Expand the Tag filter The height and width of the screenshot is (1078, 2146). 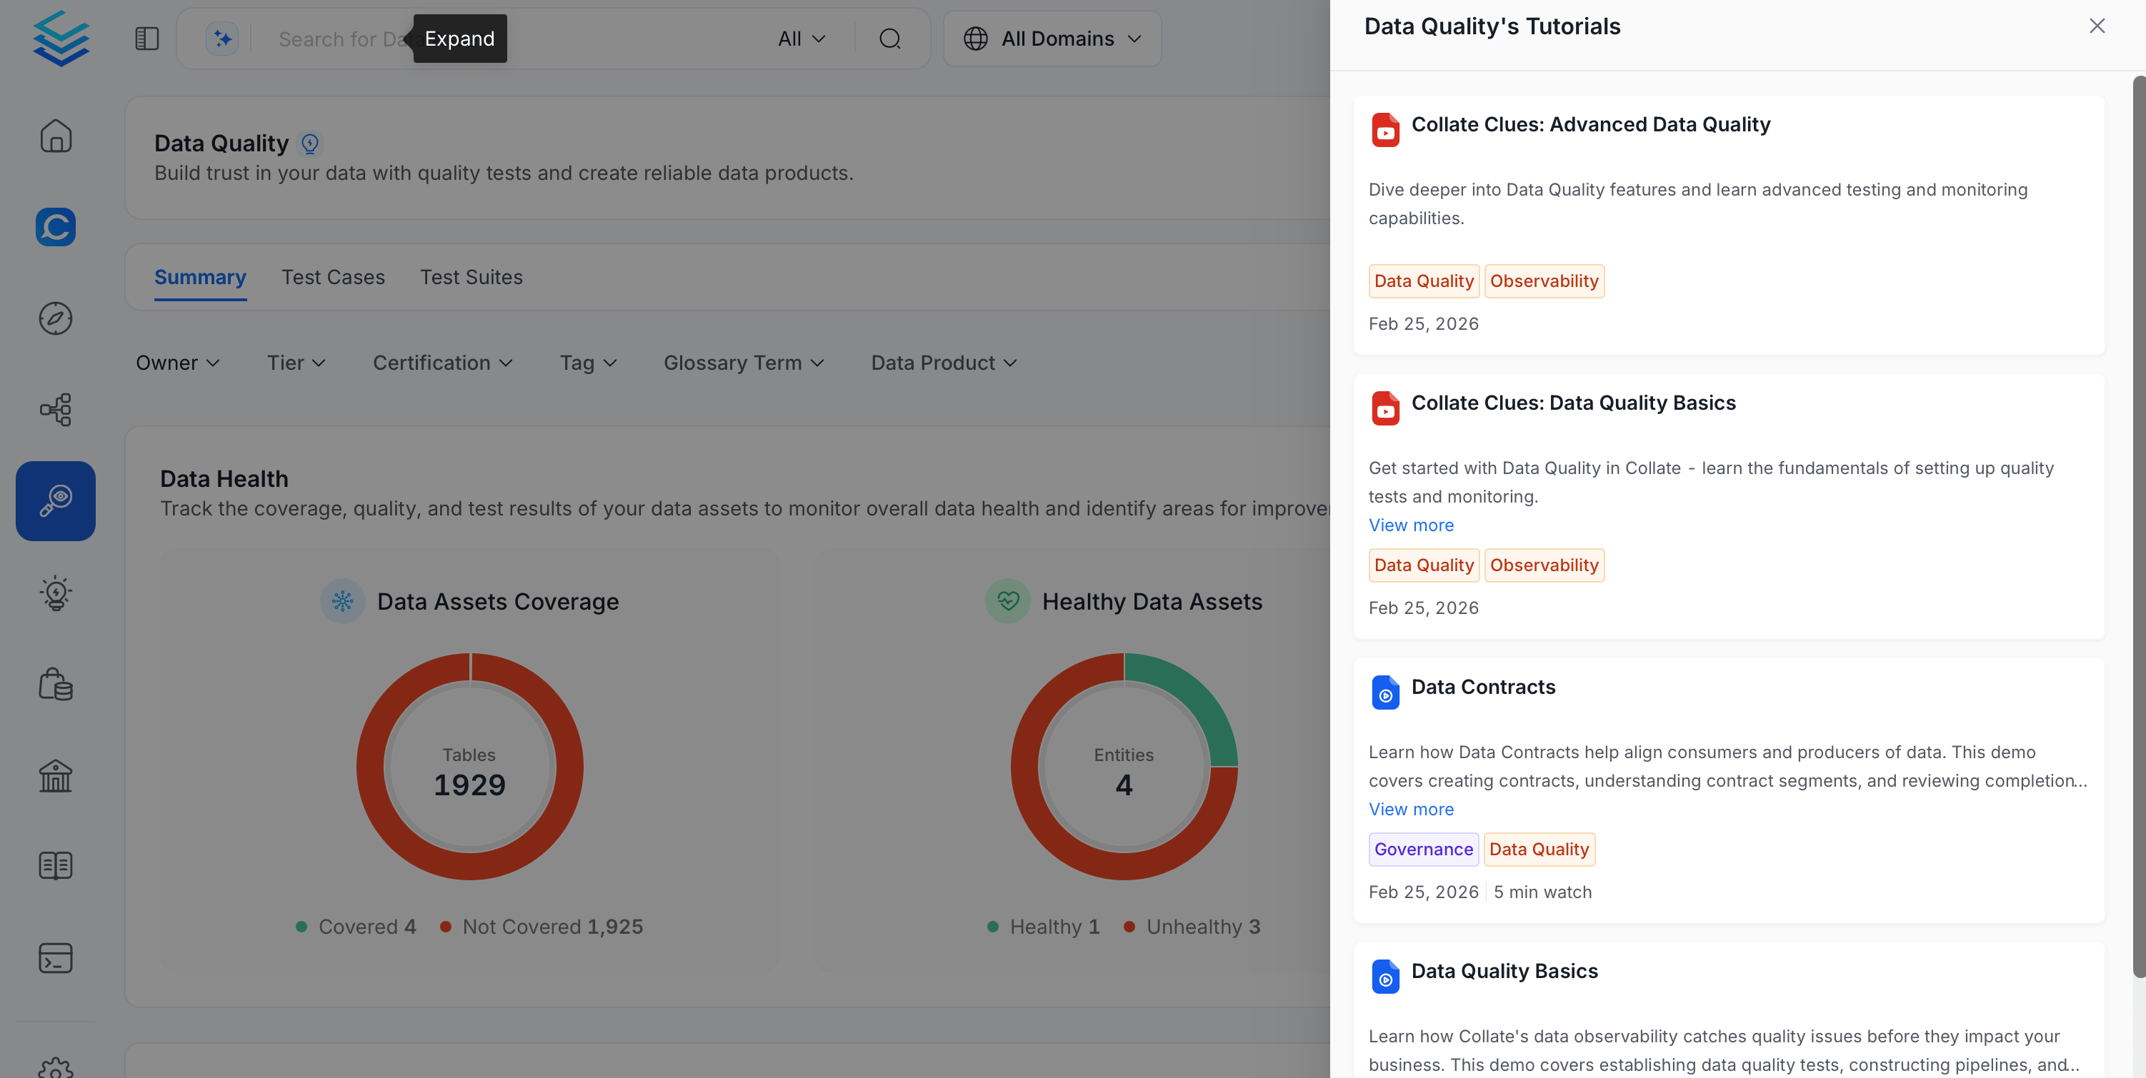(588, 363)
